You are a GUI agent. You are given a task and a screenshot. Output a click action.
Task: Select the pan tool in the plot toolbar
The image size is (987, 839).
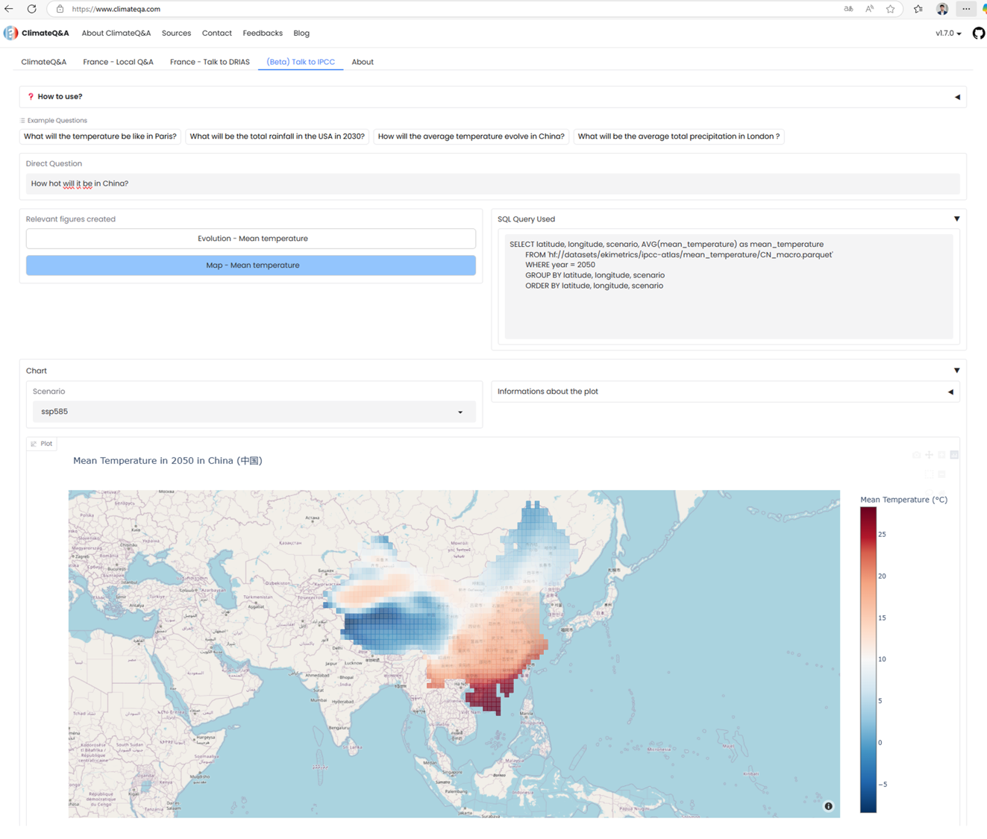[x=929, y=455]
